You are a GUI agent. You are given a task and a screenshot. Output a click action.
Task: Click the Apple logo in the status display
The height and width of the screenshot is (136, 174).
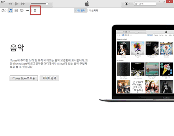tap(87, 4)
